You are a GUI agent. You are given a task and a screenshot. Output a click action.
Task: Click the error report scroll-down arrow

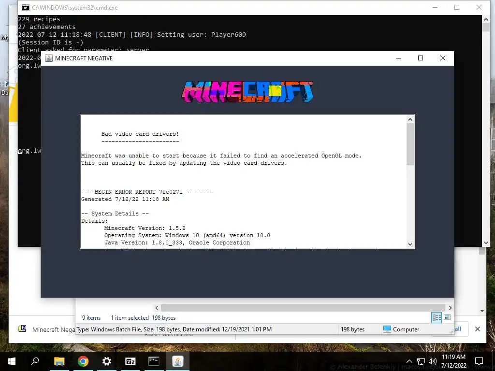coord(410,244)
